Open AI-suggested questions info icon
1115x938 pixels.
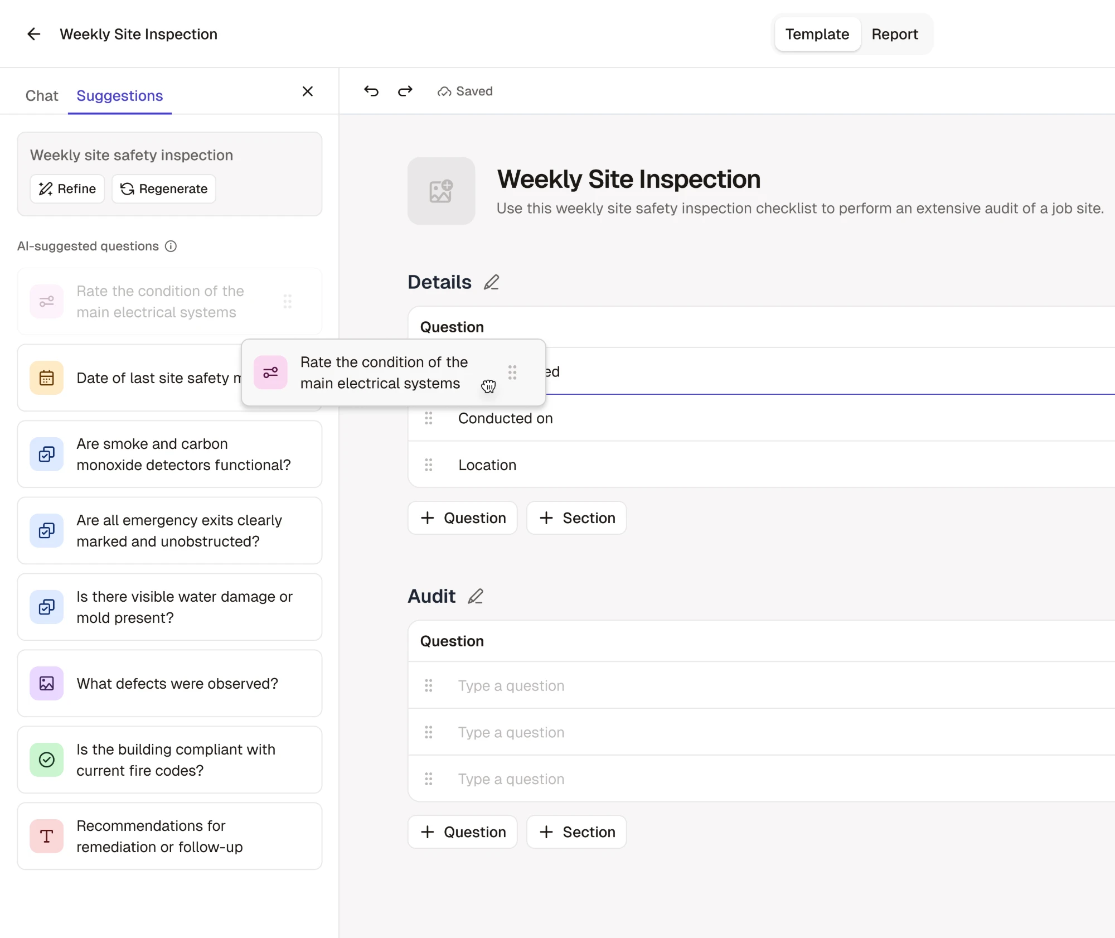coord(171,246)
